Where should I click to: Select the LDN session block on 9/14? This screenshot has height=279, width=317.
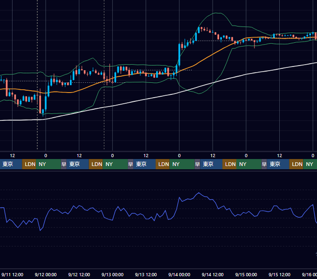pyautogui.click(x=229, y=164)
